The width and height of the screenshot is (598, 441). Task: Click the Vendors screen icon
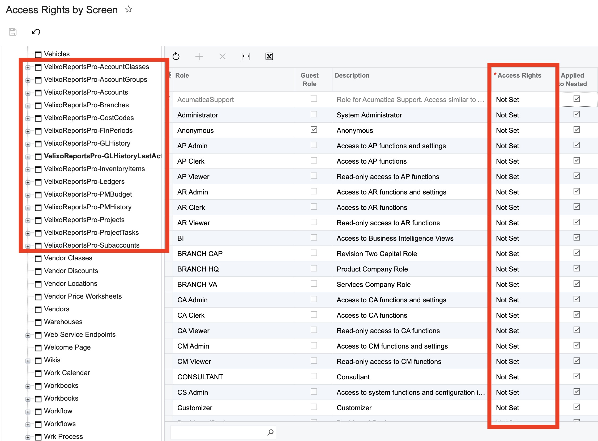(39, 309)
